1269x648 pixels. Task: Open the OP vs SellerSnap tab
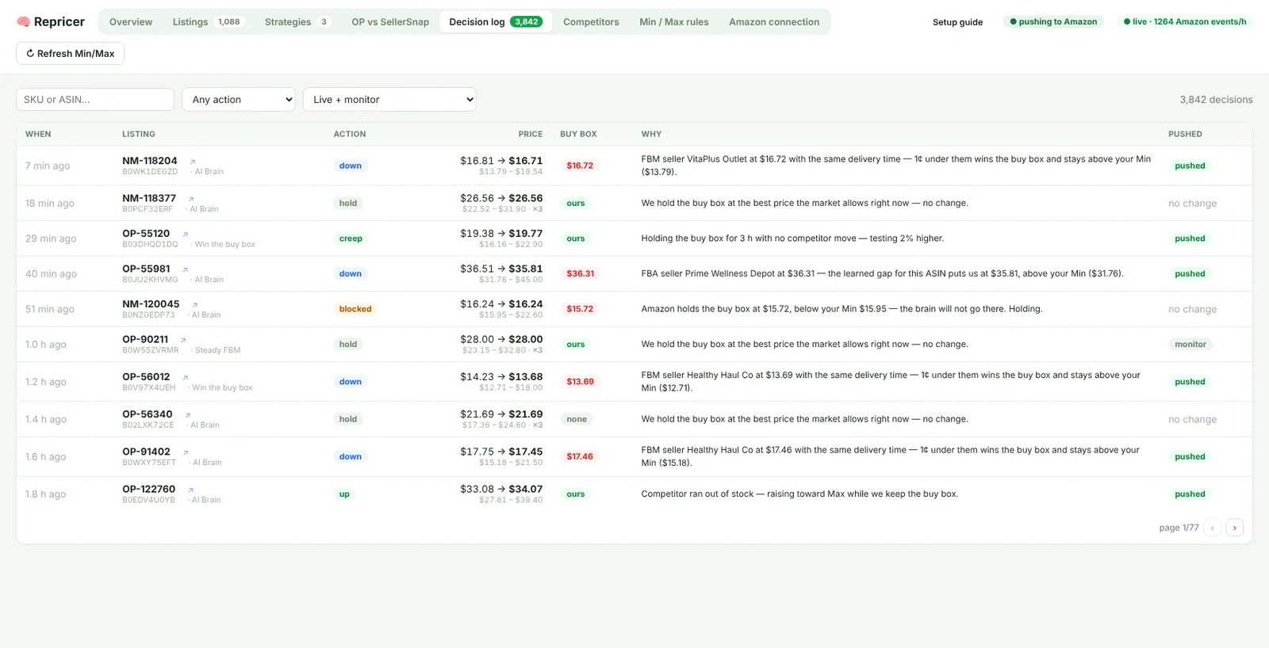pyautogui.click(x=390, y=22)
